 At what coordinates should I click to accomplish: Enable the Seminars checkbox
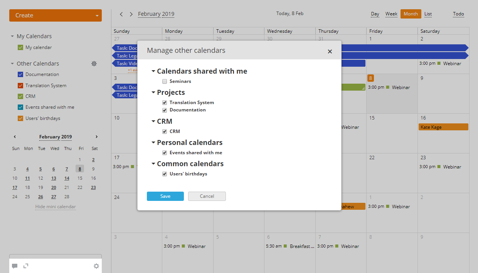165,81
